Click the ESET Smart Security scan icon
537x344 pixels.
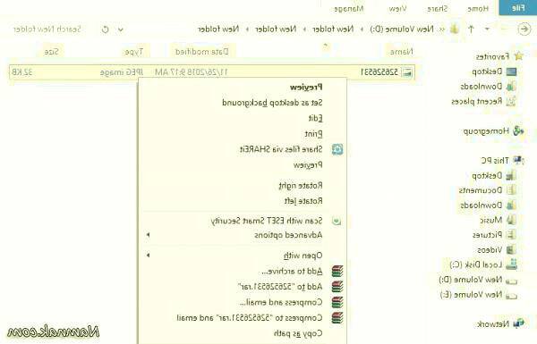pos(337,222)
